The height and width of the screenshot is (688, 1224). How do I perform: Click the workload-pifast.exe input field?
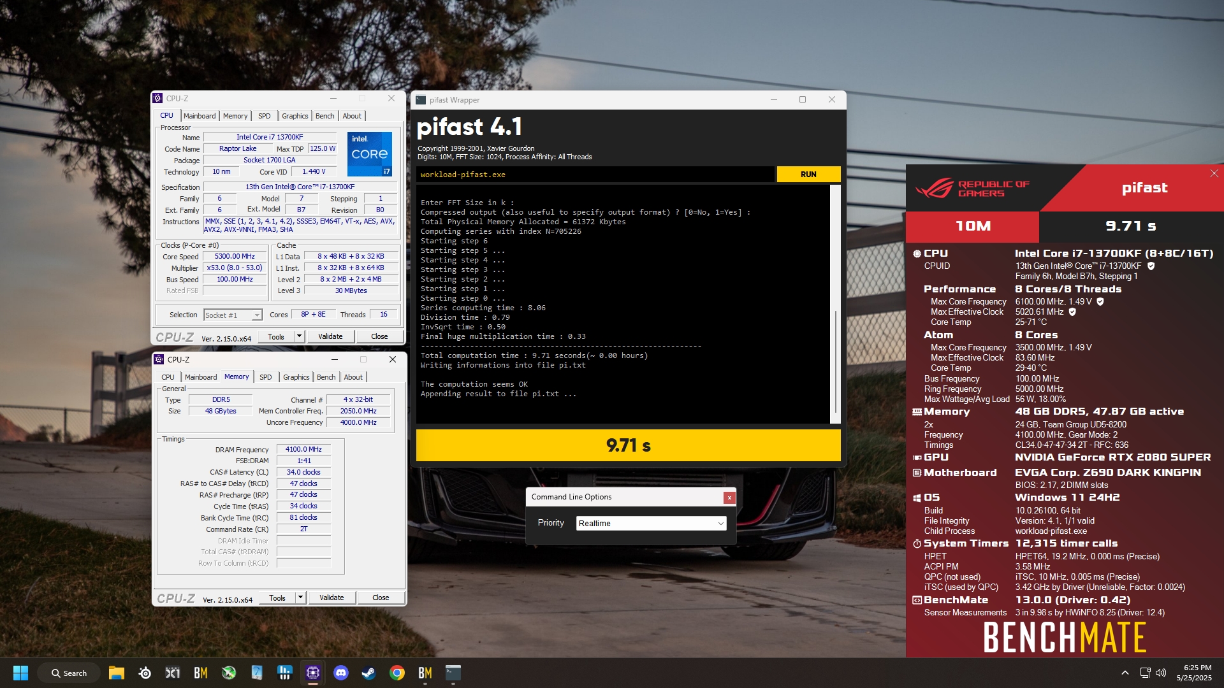tap(595, 175)
